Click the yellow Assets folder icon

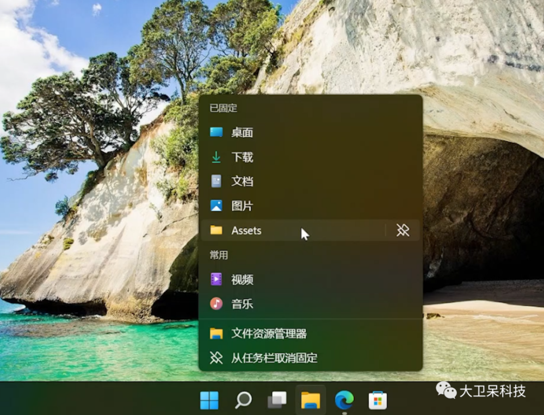217,231
